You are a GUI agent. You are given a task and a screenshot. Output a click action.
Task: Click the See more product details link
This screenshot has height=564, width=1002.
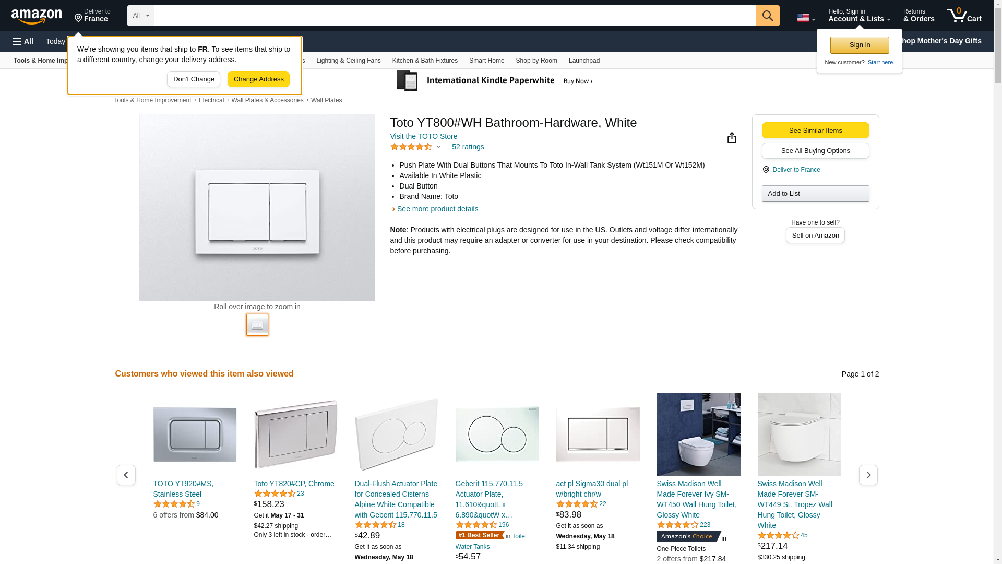click(437, 209)
